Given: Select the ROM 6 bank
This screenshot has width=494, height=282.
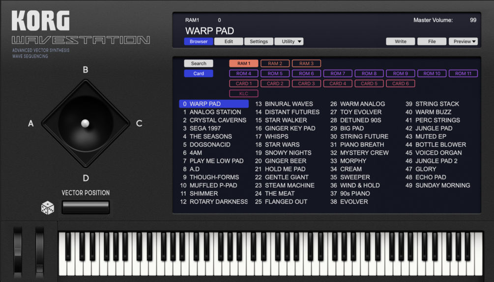Looking at the screenshot, I should (x=307, y=73).
